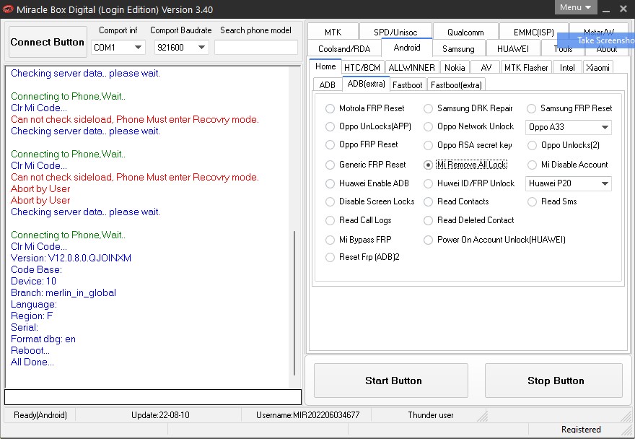The image size is (635, 439).
Task: Click the log panel vertical scrollbar
Action: click(294, 303)
